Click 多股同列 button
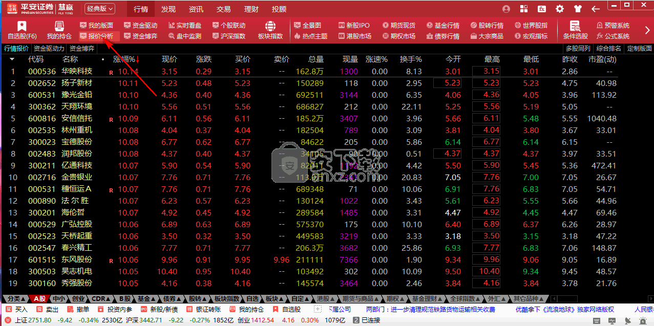Image resolution: width=654 pixels, height=326 pixels. coord(578,48)
